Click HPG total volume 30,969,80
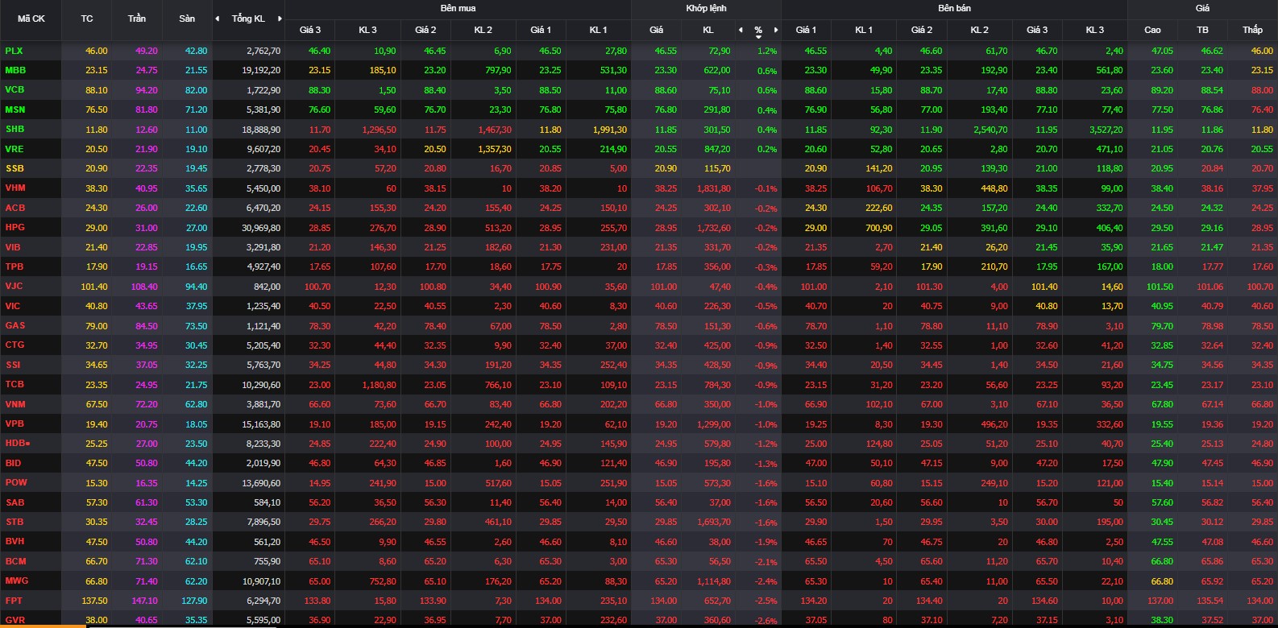The width and height of the screenshot is (1278, 628). pyautogui.click(x=261, y=228)
